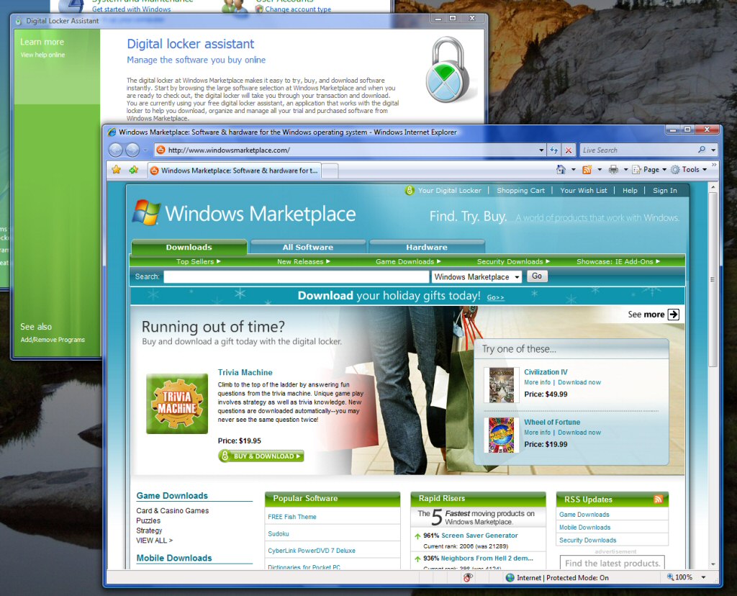737x596 pixels.
Task: Open the Security Downloads menu
Action: (x=513, y=261)
